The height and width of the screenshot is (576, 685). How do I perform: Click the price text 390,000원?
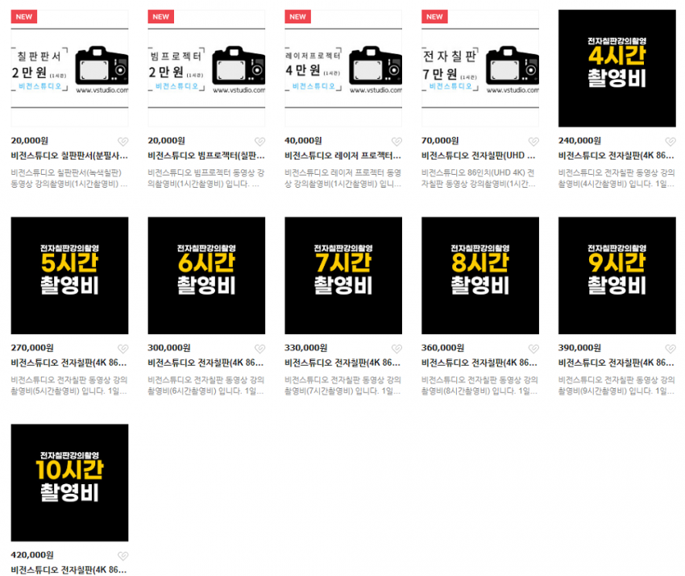click(579, 347)
